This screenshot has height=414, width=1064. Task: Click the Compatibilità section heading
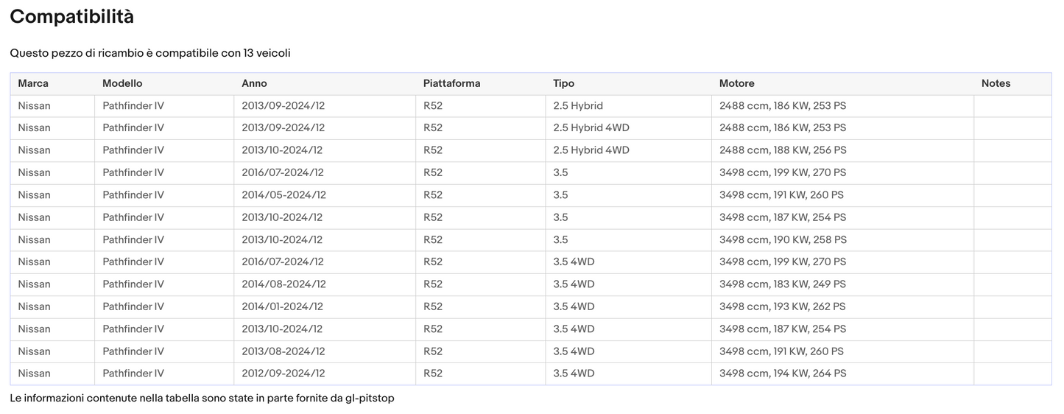[72, 17]
